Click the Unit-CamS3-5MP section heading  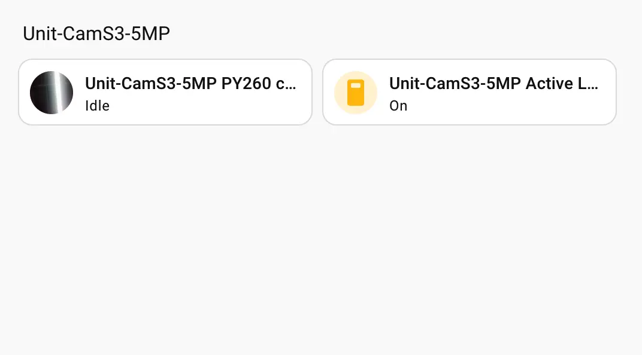coord(96,34)
